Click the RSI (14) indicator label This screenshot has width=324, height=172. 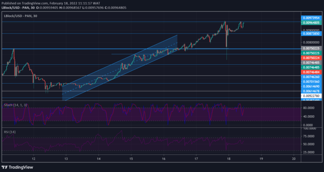pos(10,132)
